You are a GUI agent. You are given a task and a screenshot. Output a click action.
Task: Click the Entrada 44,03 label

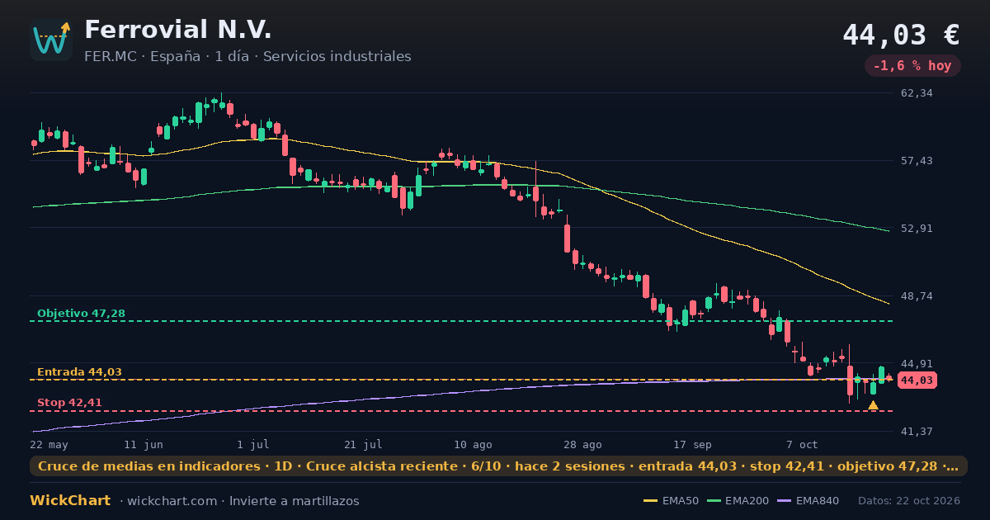pyautogui.click(x=79, y=372)
